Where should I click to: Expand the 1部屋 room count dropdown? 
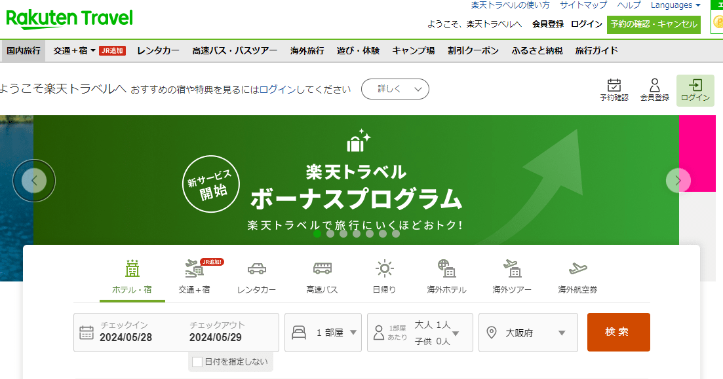click(323, 333)
